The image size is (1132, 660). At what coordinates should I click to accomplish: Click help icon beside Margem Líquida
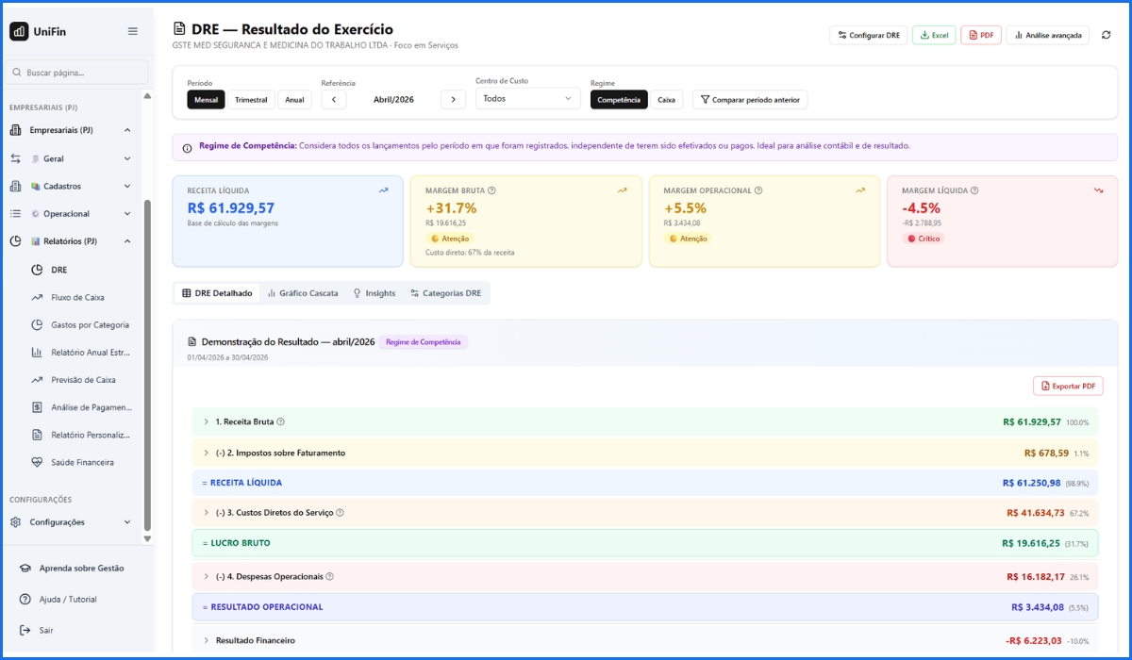[x=974, y=190]
